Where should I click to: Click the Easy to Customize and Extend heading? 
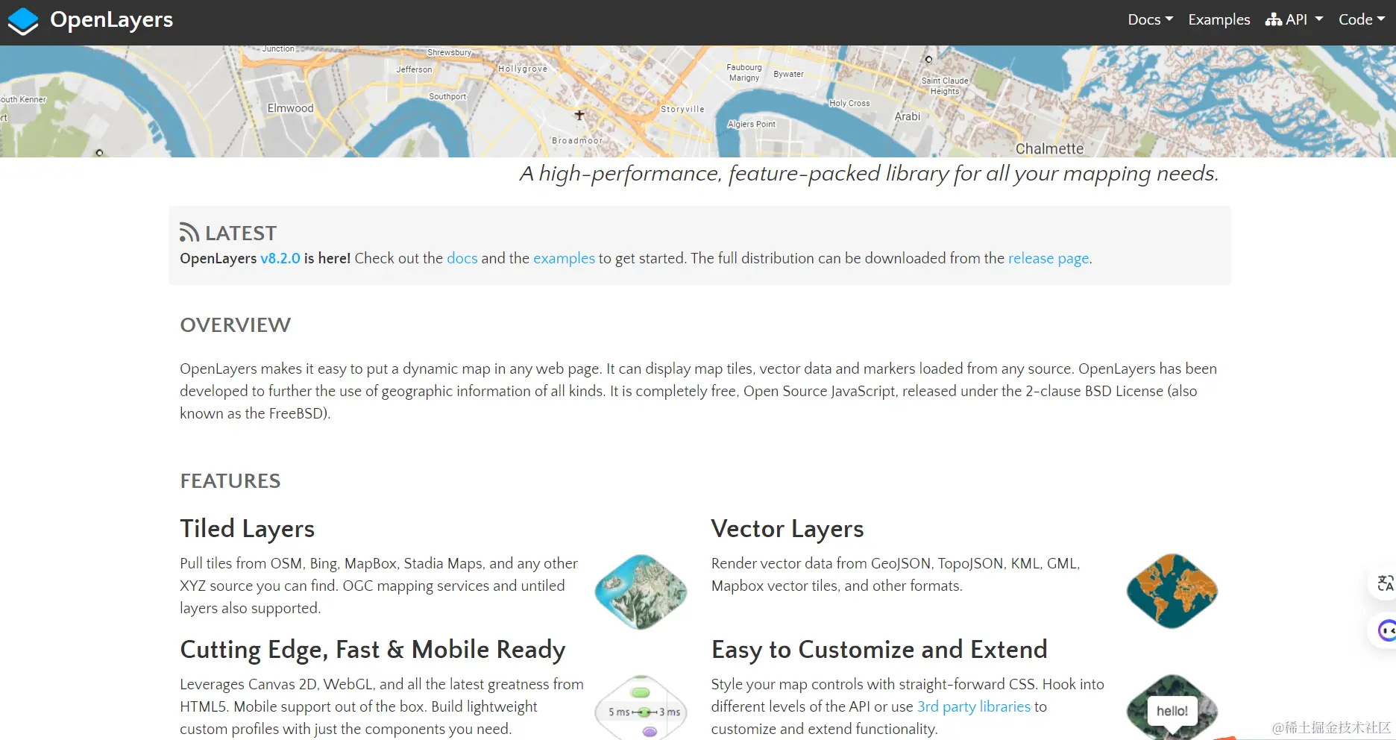(878, 650)
